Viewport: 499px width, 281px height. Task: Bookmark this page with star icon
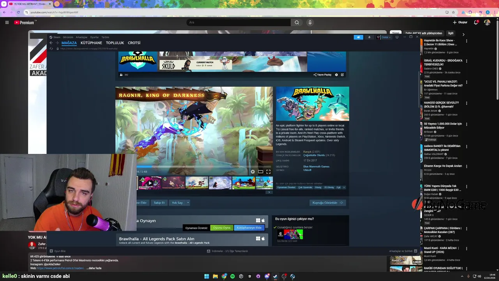coord(453,12)
